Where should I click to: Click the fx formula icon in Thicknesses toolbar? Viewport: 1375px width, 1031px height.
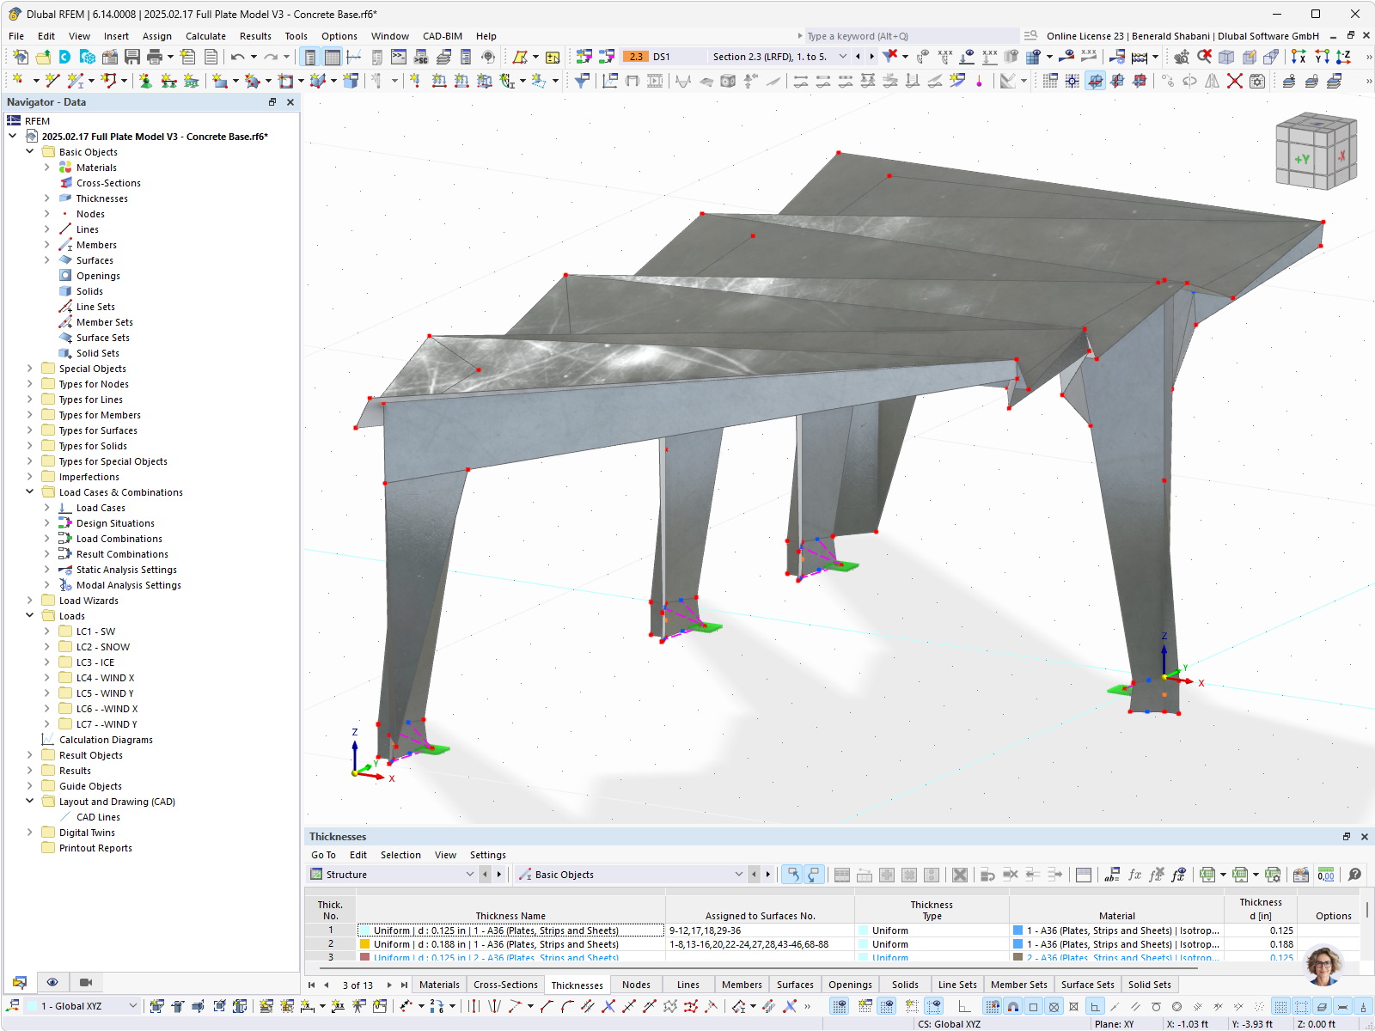click(x=1134, y=875)
